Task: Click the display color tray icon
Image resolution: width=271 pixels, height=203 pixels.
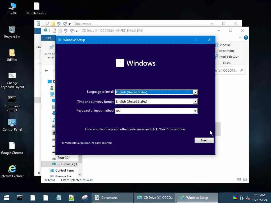Action: pyautogui.click(x=235, y=198)
